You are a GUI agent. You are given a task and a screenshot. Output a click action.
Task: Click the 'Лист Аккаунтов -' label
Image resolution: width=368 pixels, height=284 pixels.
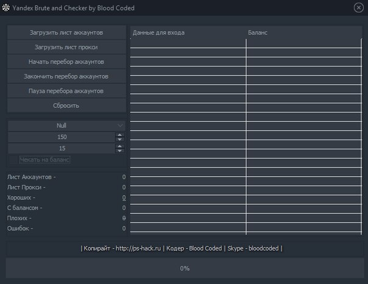pyautogui.click(x=32, y=177)
